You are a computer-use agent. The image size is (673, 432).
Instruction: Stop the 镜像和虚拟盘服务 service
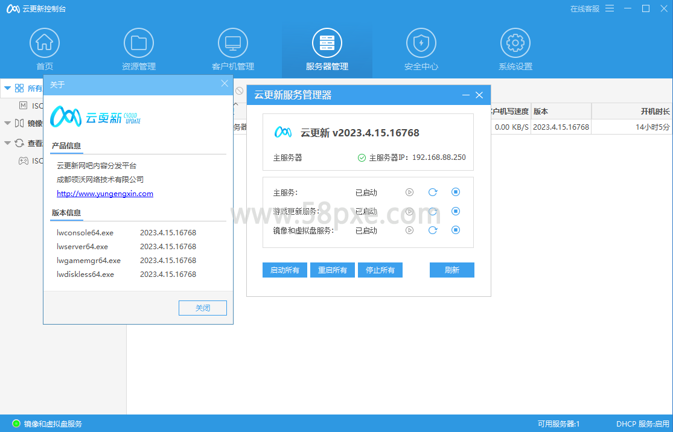pyautogui.click(x=456, y=230)
